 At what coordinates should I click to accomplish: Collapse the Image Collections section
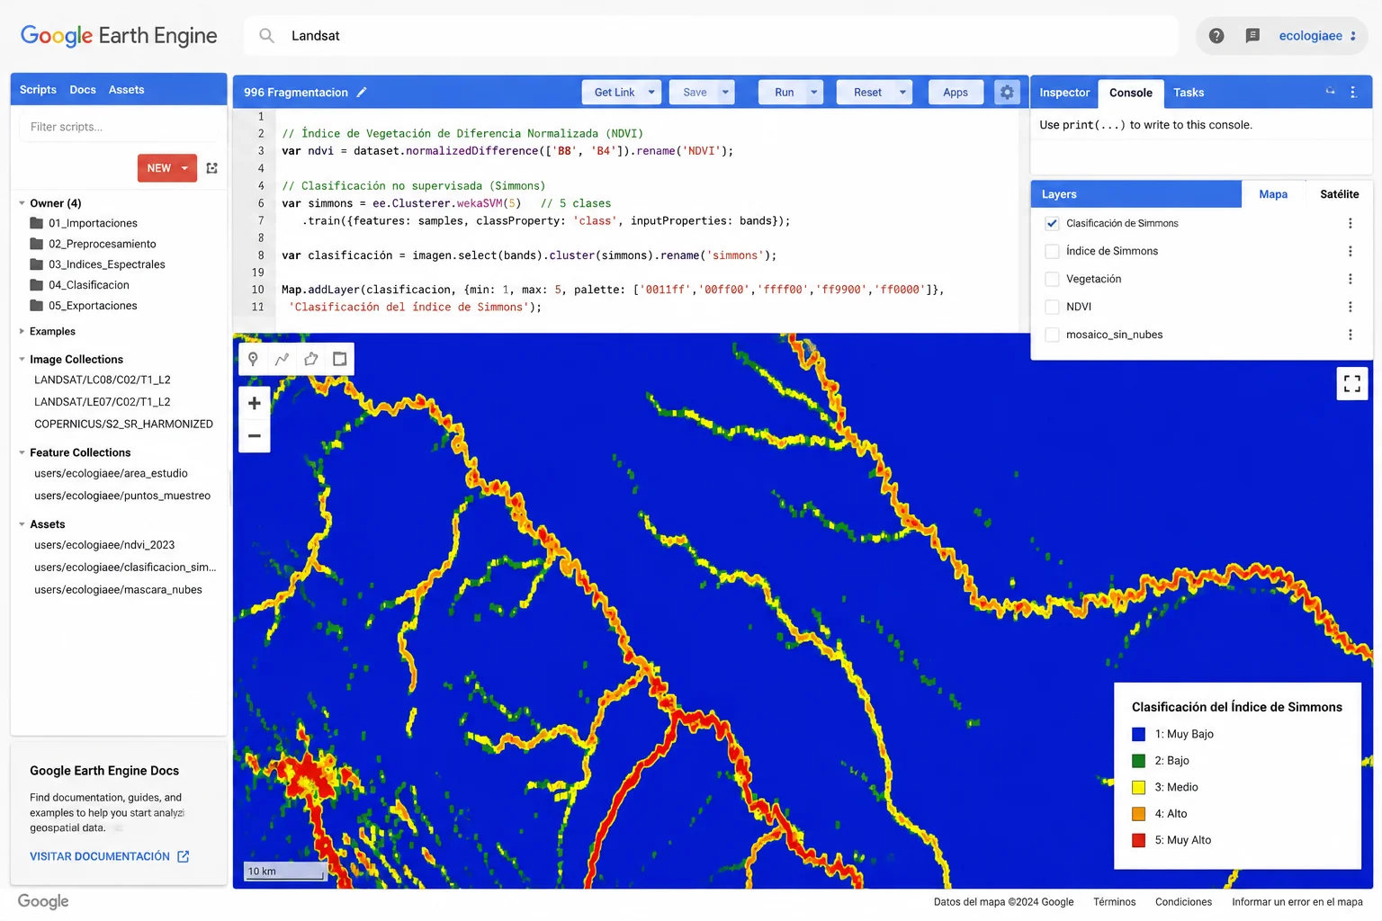(22, 359)
